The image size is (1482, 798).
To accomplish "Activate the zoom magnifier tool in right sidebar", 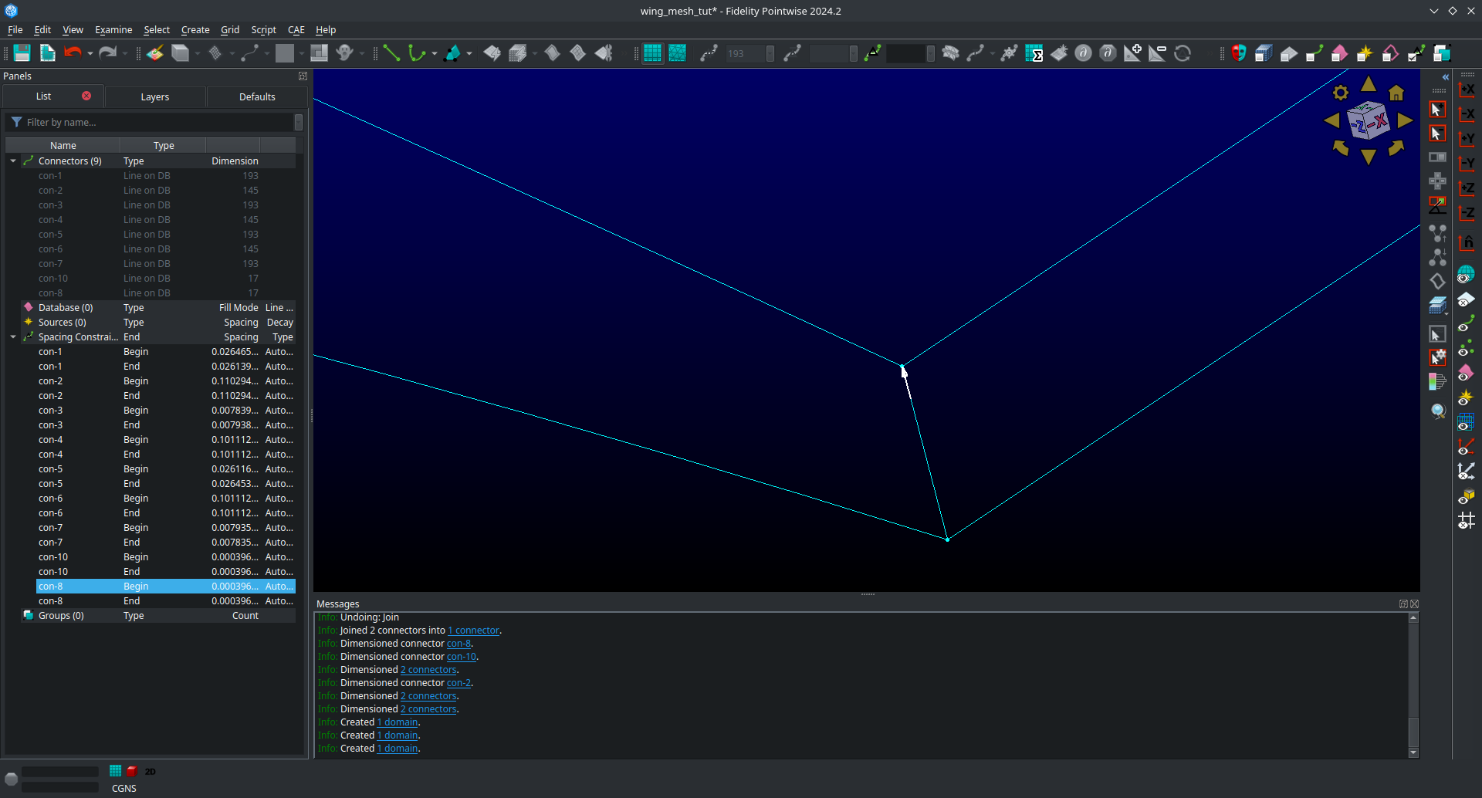I will click(1438, 411).
